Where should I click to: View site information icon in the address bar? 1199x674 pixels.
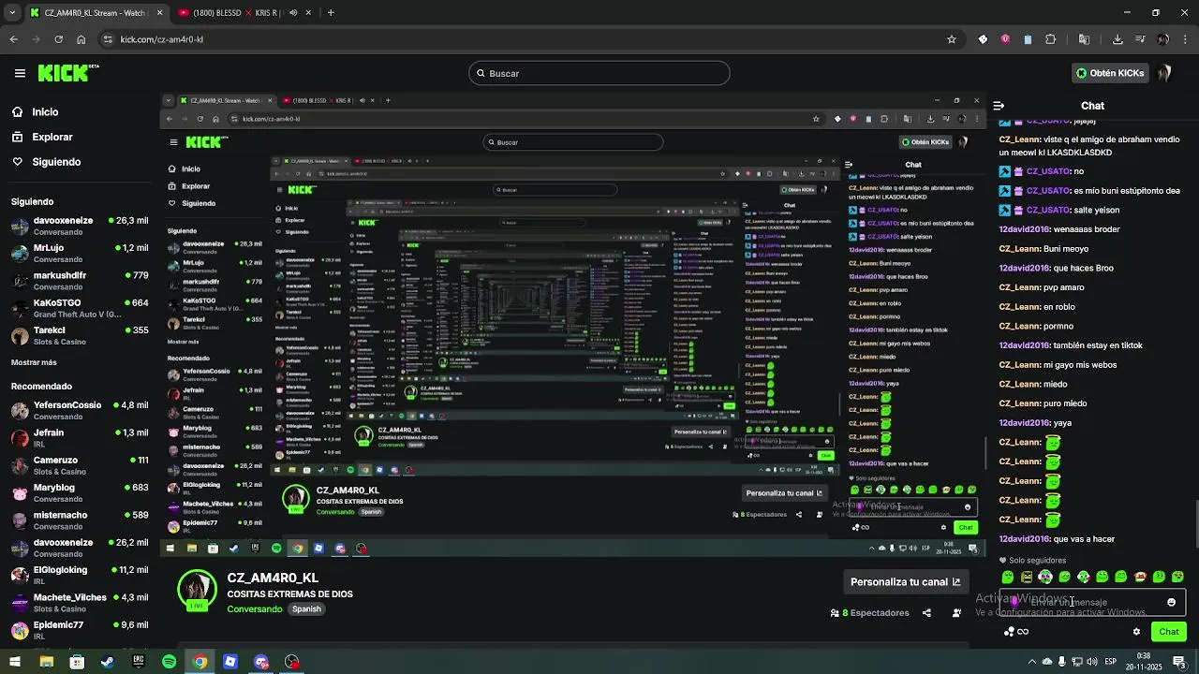(x=110, y=39)
